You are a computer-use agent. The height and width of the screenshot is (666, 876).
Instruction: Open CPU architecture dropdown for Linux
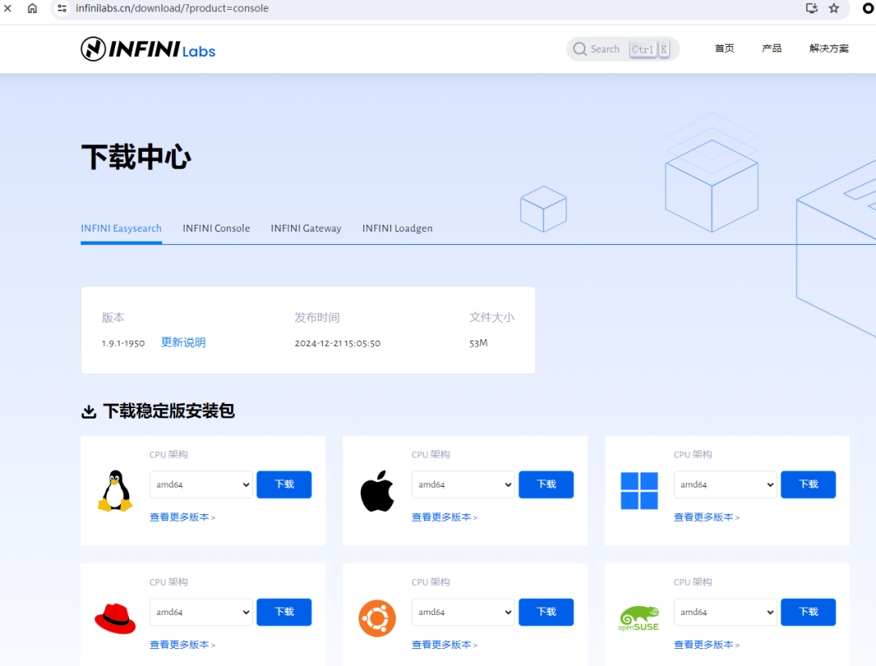(201, 484)
